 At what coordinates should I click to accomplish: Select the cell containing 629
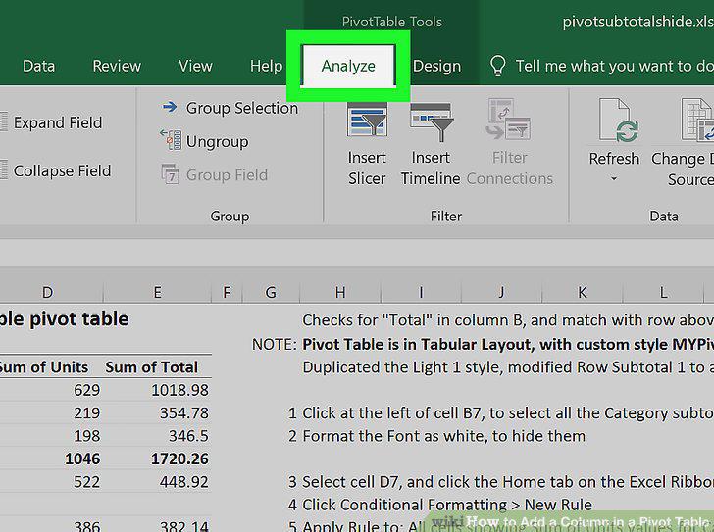click(86, 390)
